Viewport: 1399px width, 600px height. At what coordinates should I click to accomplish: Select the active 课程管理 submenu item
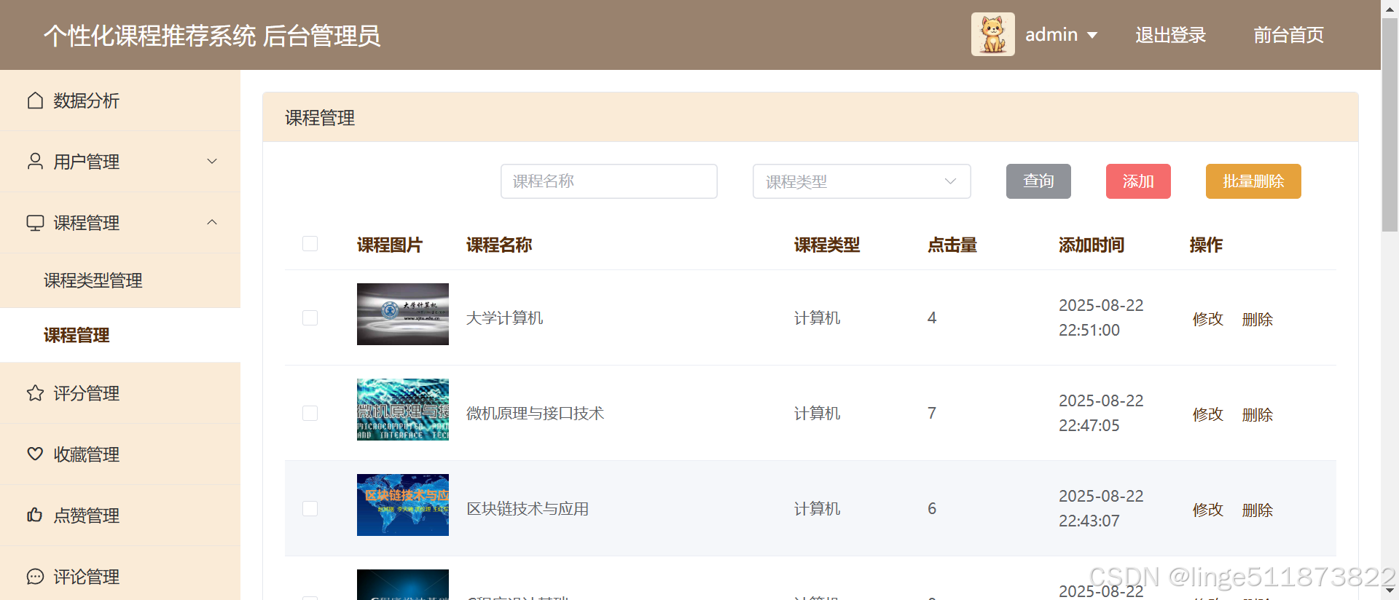pos(120,335)
